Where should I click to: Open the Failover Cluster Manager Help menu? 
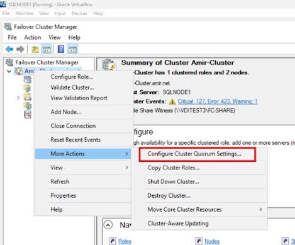74,38
